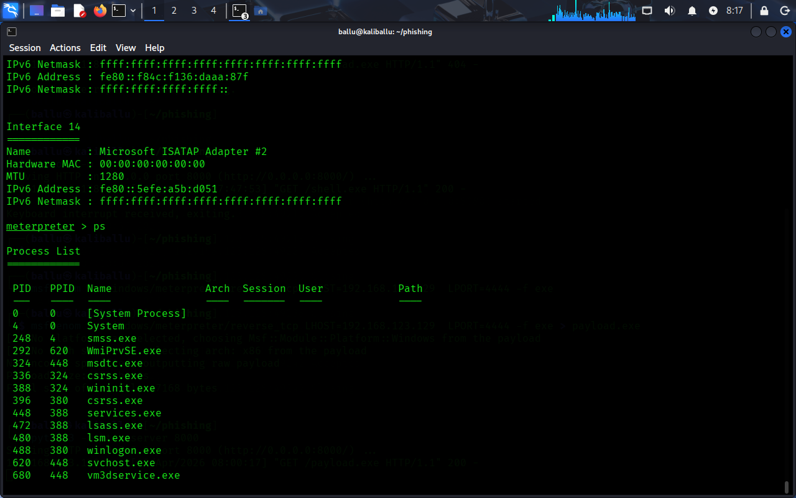
Task: Click the Path column header
Action: [x=410, y=288]
